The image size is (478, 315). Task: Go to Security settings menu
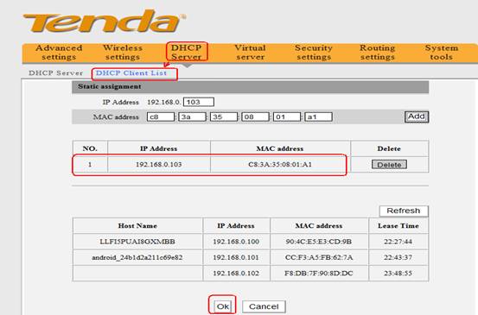tap(314, 53)
